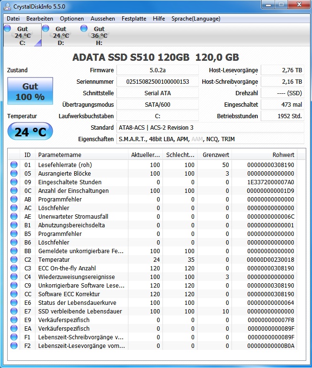This screenshot has height=368, width=312.
Task: Click status icon of Abnutzungsbereichsdelta row
Action: click(x=14, y=225)
